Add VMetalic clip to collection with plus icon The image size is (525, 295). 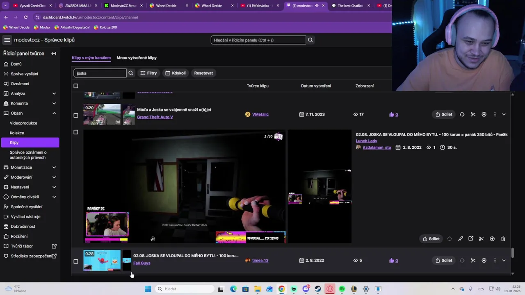click(484, 114)
